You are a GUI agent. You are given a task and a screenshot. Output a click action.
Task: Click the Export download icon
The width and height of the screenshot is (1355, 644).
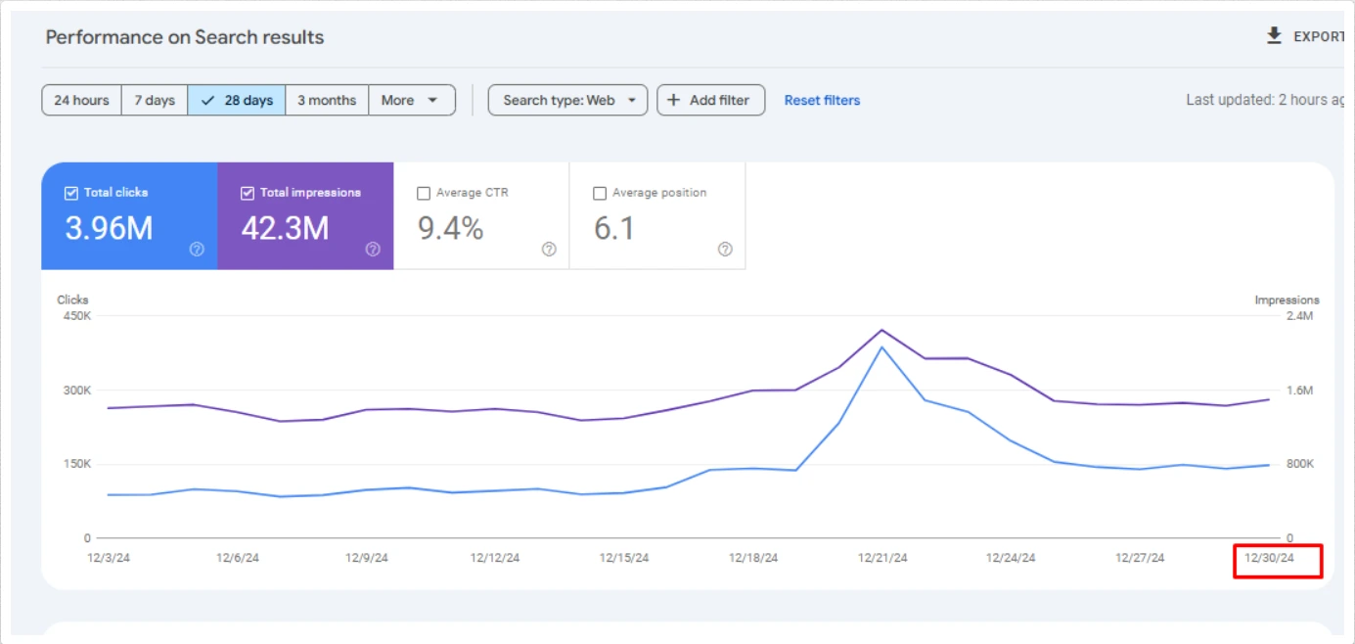pyautogui.click(x=1274, y=35)
